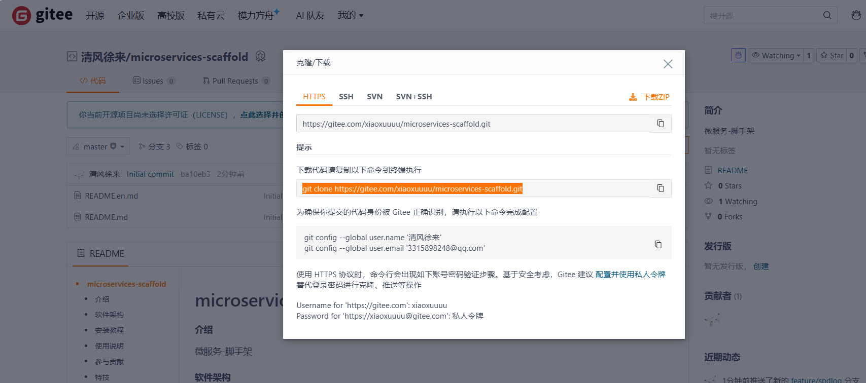The image size is (866, 383).
Task: Open the README section tab
Action: (x=100, y=253)
